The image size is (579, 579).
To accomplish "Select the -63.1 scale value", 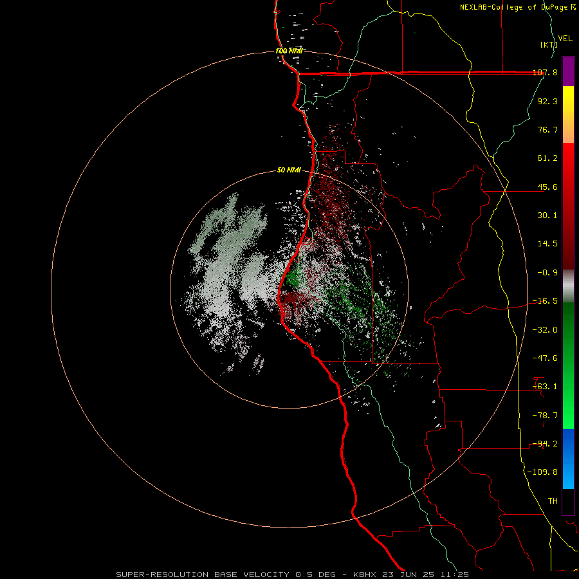I will (546, 387).
